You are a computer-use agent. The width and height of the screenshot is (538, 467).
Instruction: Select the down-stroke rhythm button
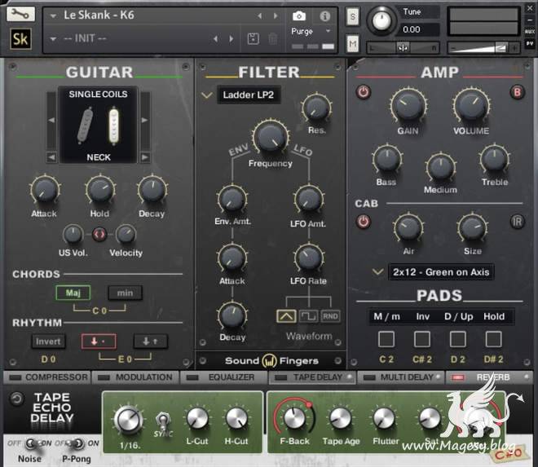(x=99, y=341)
